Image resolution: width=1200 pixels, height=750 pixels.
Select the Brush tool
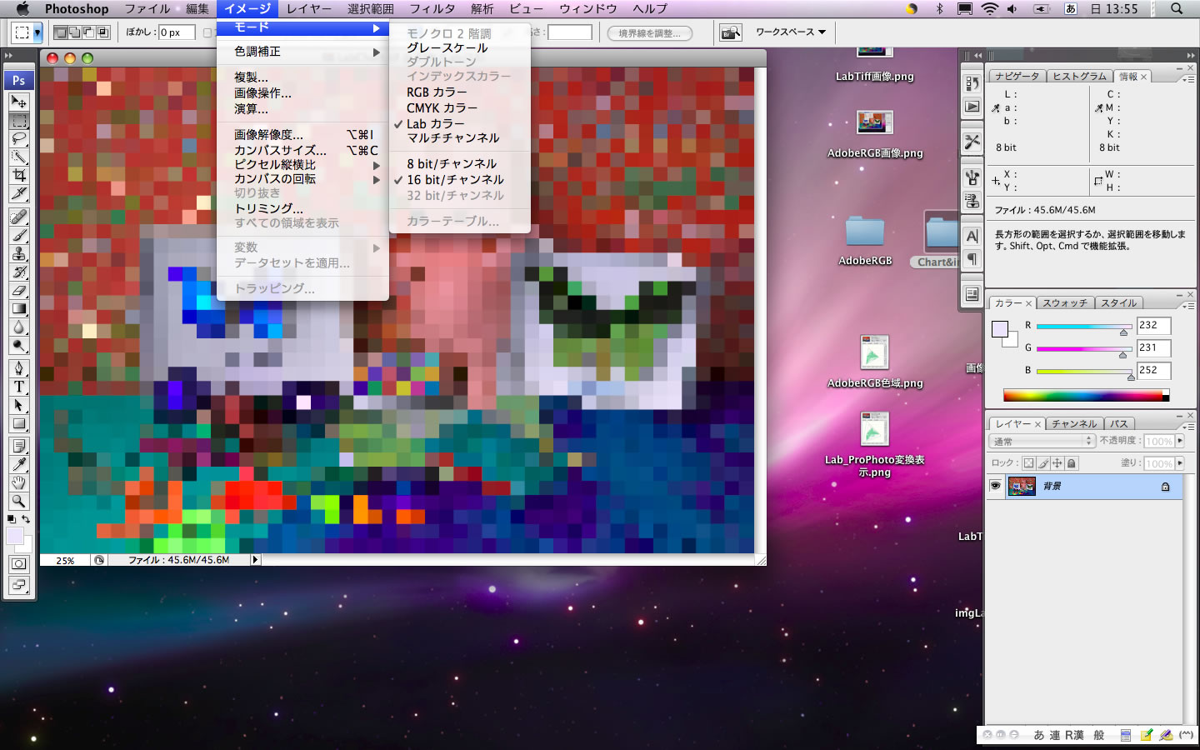[18, 235]
